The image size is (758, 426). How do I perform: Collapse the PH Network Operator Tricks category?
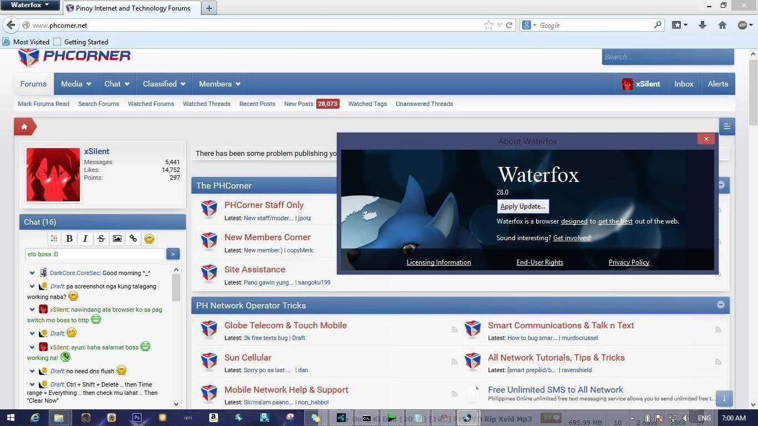pos(720,305)
